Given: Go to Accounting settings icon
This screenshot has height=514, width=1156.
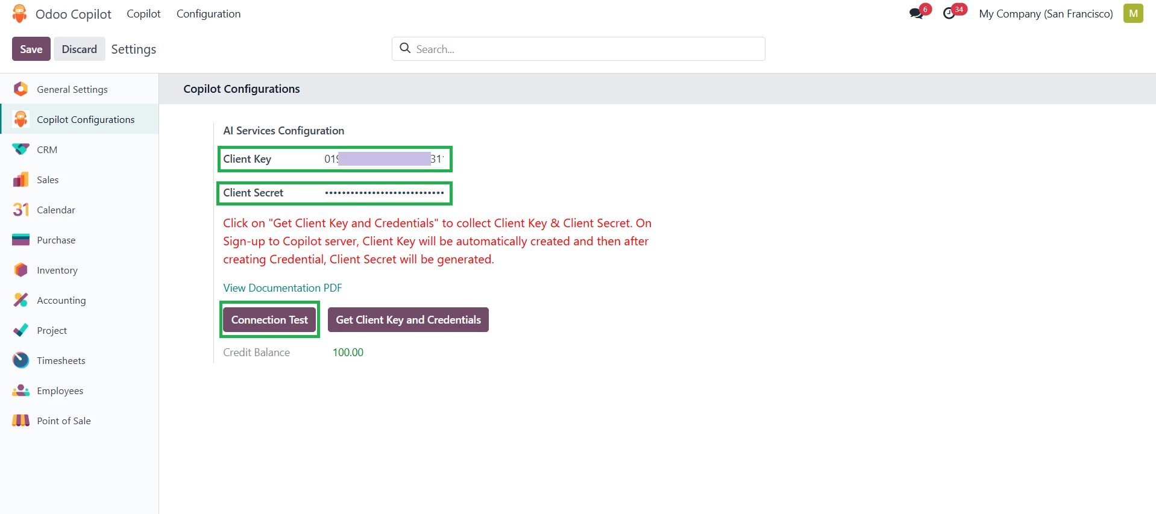Looking at the screenshot, I should coord(21,300).
